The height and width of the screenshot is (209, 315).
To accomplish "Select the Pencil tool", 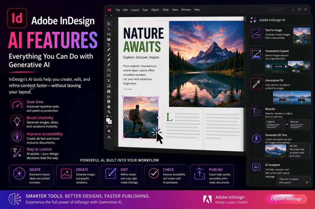I will click(x=109, y=60).
